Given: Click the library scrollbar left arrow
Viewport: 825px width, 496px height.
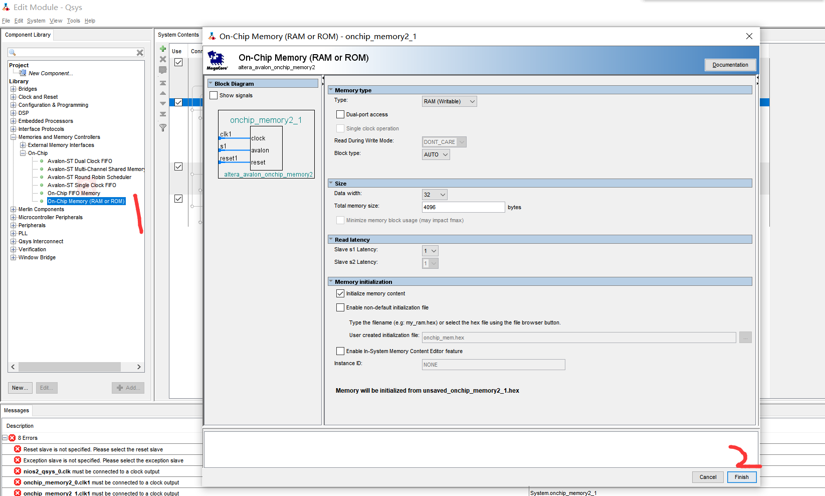Looking at the screenshot, I should tap(13, 367).
